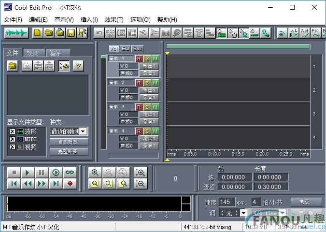The width and height of the screenshot is (326, 232).
Task: Open the 帮助(H) menu
Action: tap(167, 20)
